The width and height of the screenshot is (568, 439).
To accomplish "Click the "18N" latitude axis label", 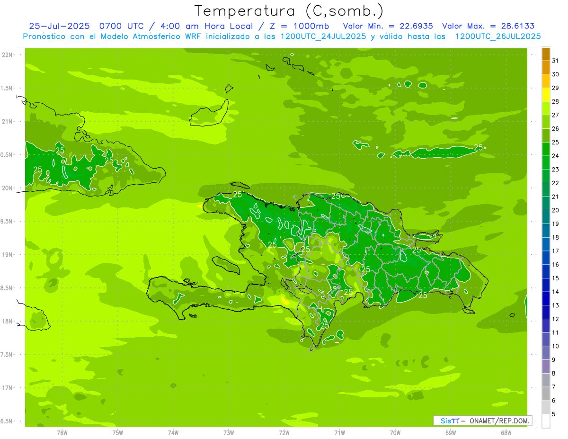I will tap(7, 321).
